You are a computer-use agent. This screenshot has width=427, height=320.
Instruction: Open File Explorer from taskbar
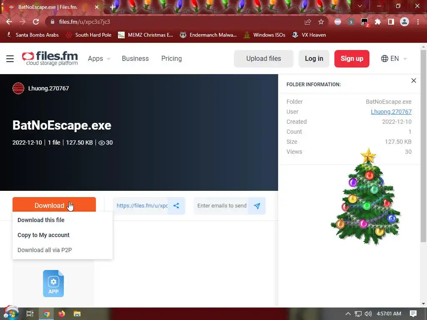tap(77, 314)
